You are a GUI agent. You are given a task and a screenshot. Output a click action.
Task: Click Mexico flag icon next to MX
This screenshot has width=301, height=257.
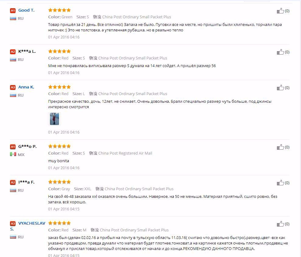pyautogui.click(x=13, y=155)
